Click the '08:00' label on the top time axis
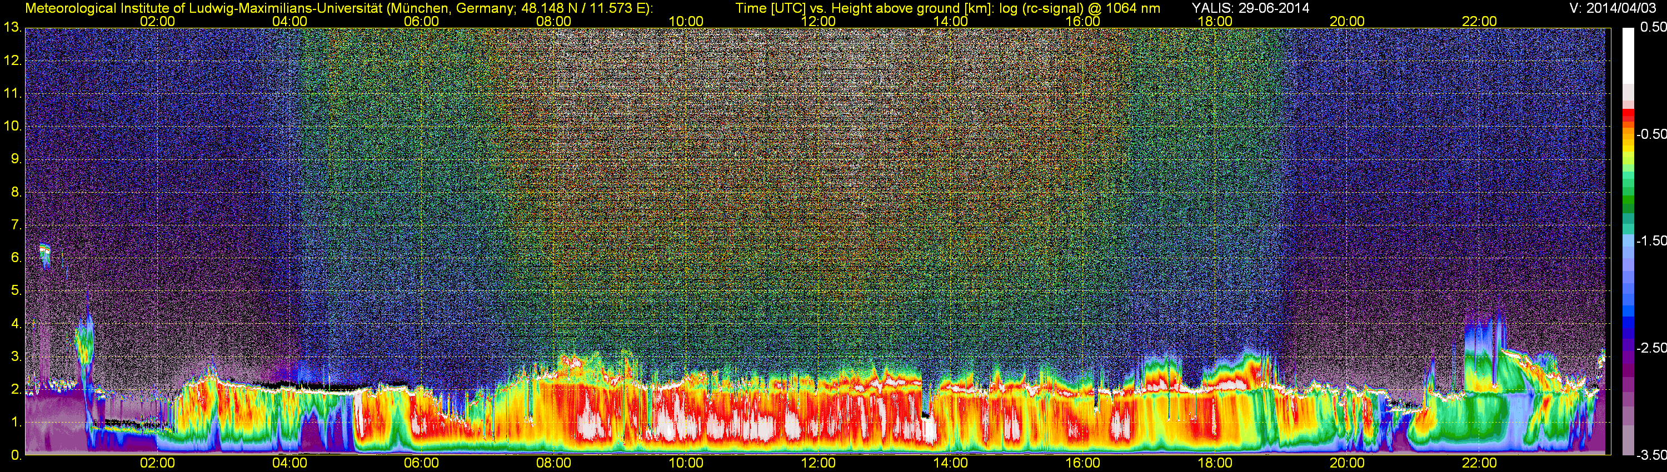This screenshot has height=472, width=1667. pos(554,21)
